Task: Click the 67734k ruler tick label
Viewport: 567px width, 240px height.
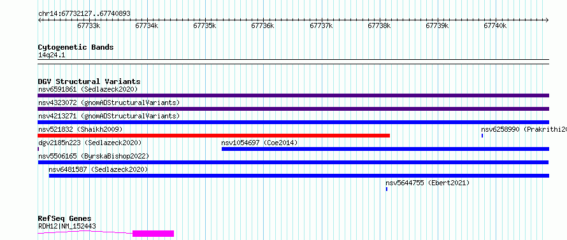Action: (x=147, y=26)
